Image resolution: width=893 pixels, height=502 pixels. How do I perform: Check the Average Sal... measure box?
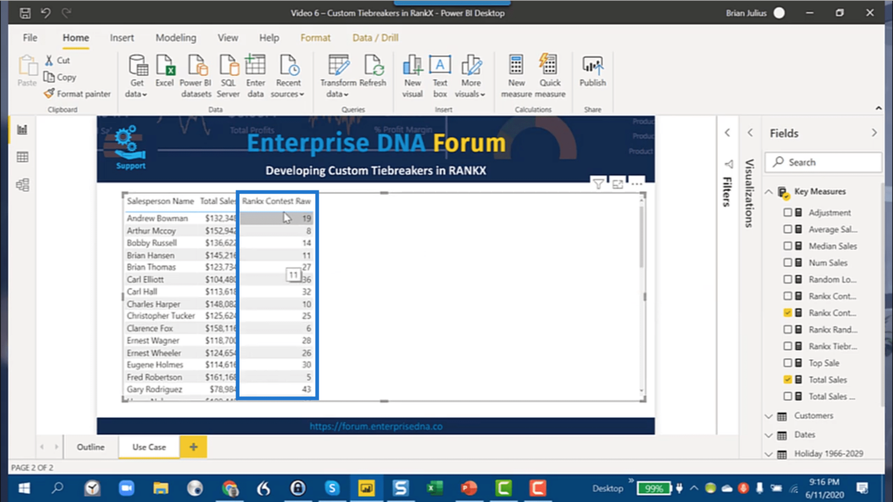tap(788, 229)
